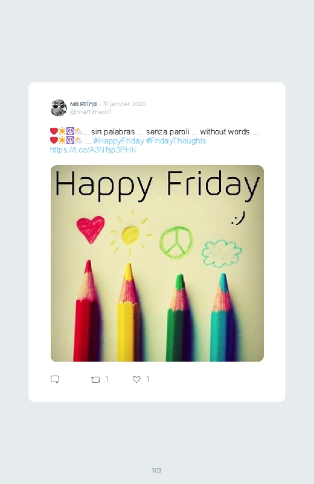The height and width of the screenshot is (484, 314).
Task: Click the retweet arrows icon
Action: point(95,380)
